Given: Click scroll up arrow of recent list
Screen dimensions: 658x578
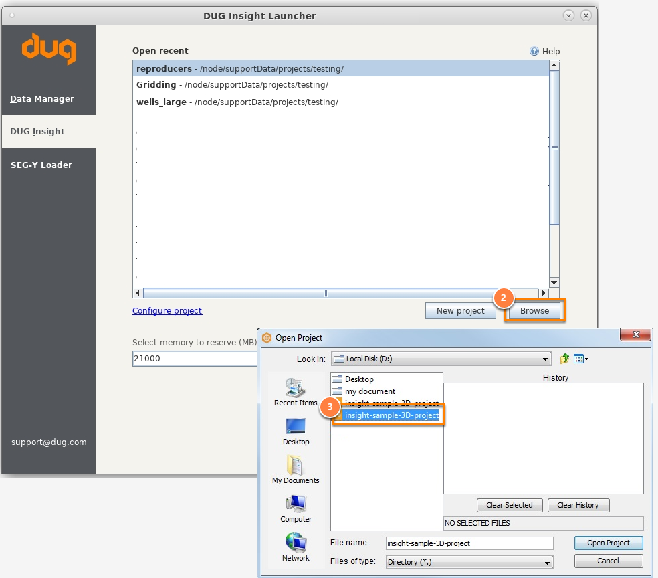Looking at the screenshot, I should point(554,65).
